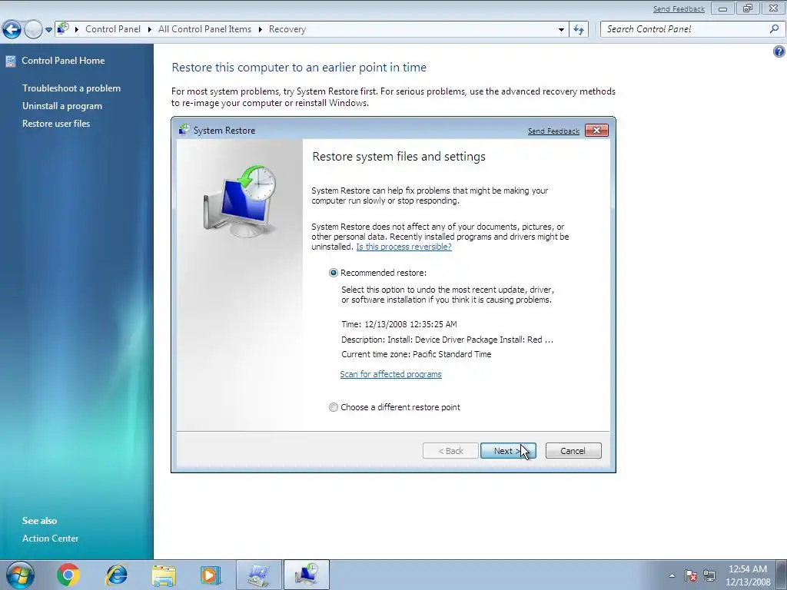Click the Back navigation arrow button
Screen dimensions: 787x590
12,30
